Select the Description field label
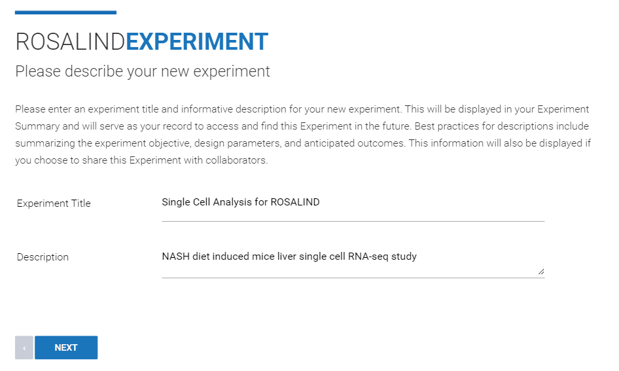This screenshot has height=371, width=619. (43, 257)
